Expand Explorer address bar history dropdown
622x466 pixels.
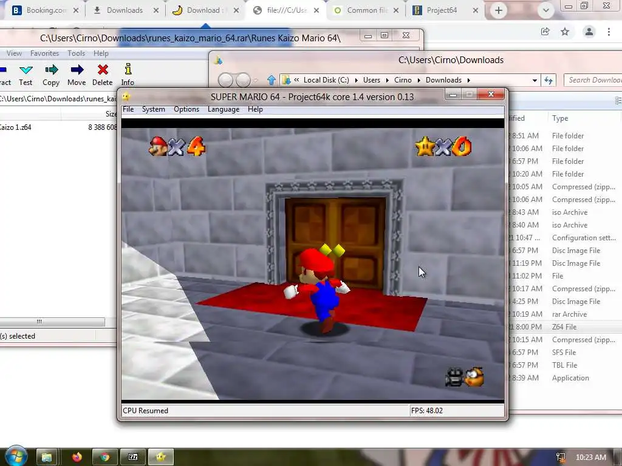tap(535, 81)
